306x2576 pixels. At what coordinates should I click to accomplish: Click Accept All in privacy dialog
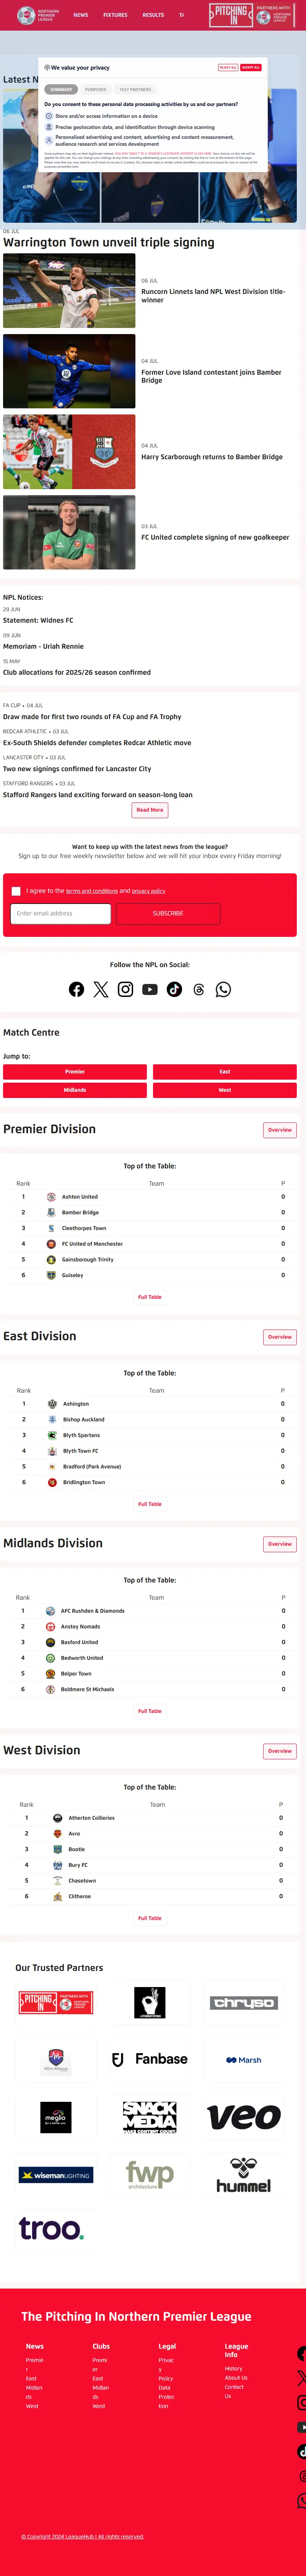coord(251,67)
